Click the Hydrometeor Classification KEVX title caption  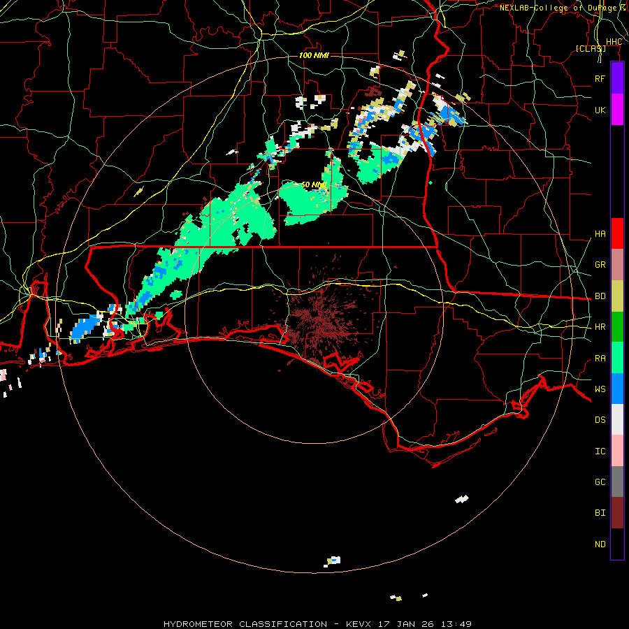(317, 624)
